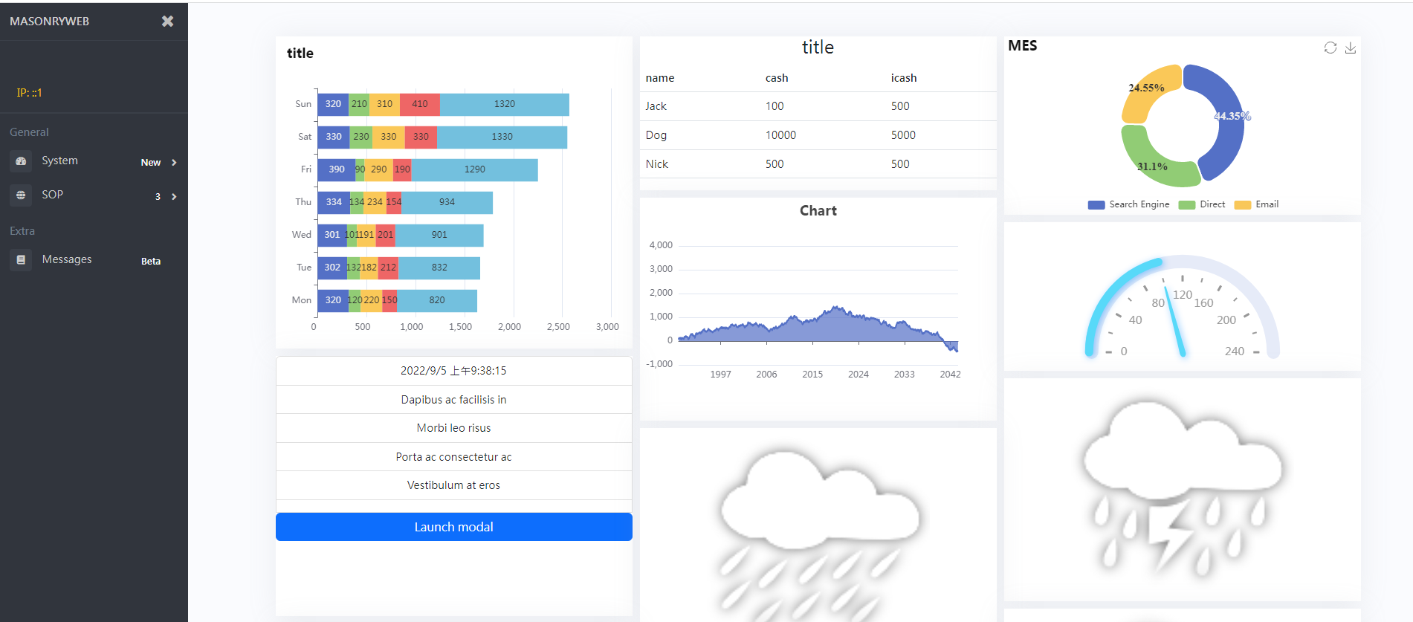Expand the SOP menu chevron

coord(174,197)
